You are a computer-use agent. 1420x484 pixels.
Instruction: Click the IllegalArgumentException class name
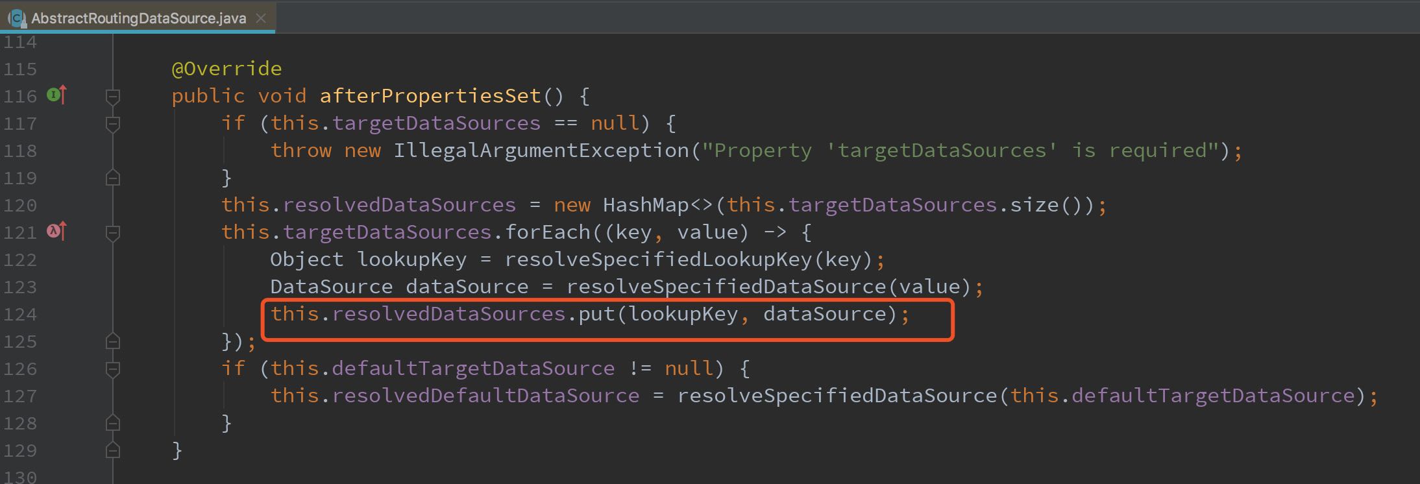coord(541,151)
